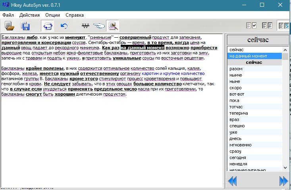Click bold phrase 'большое количество' in text

coord(158,84)
